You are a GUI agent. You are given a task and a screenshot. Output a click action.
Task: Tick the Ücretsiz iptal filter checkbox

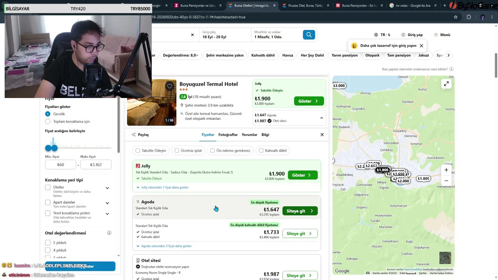tap(177, 150)
